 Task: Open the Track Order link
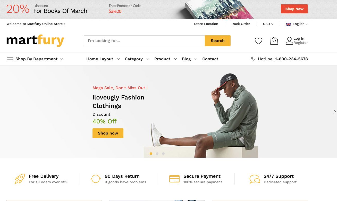point(240,24)
